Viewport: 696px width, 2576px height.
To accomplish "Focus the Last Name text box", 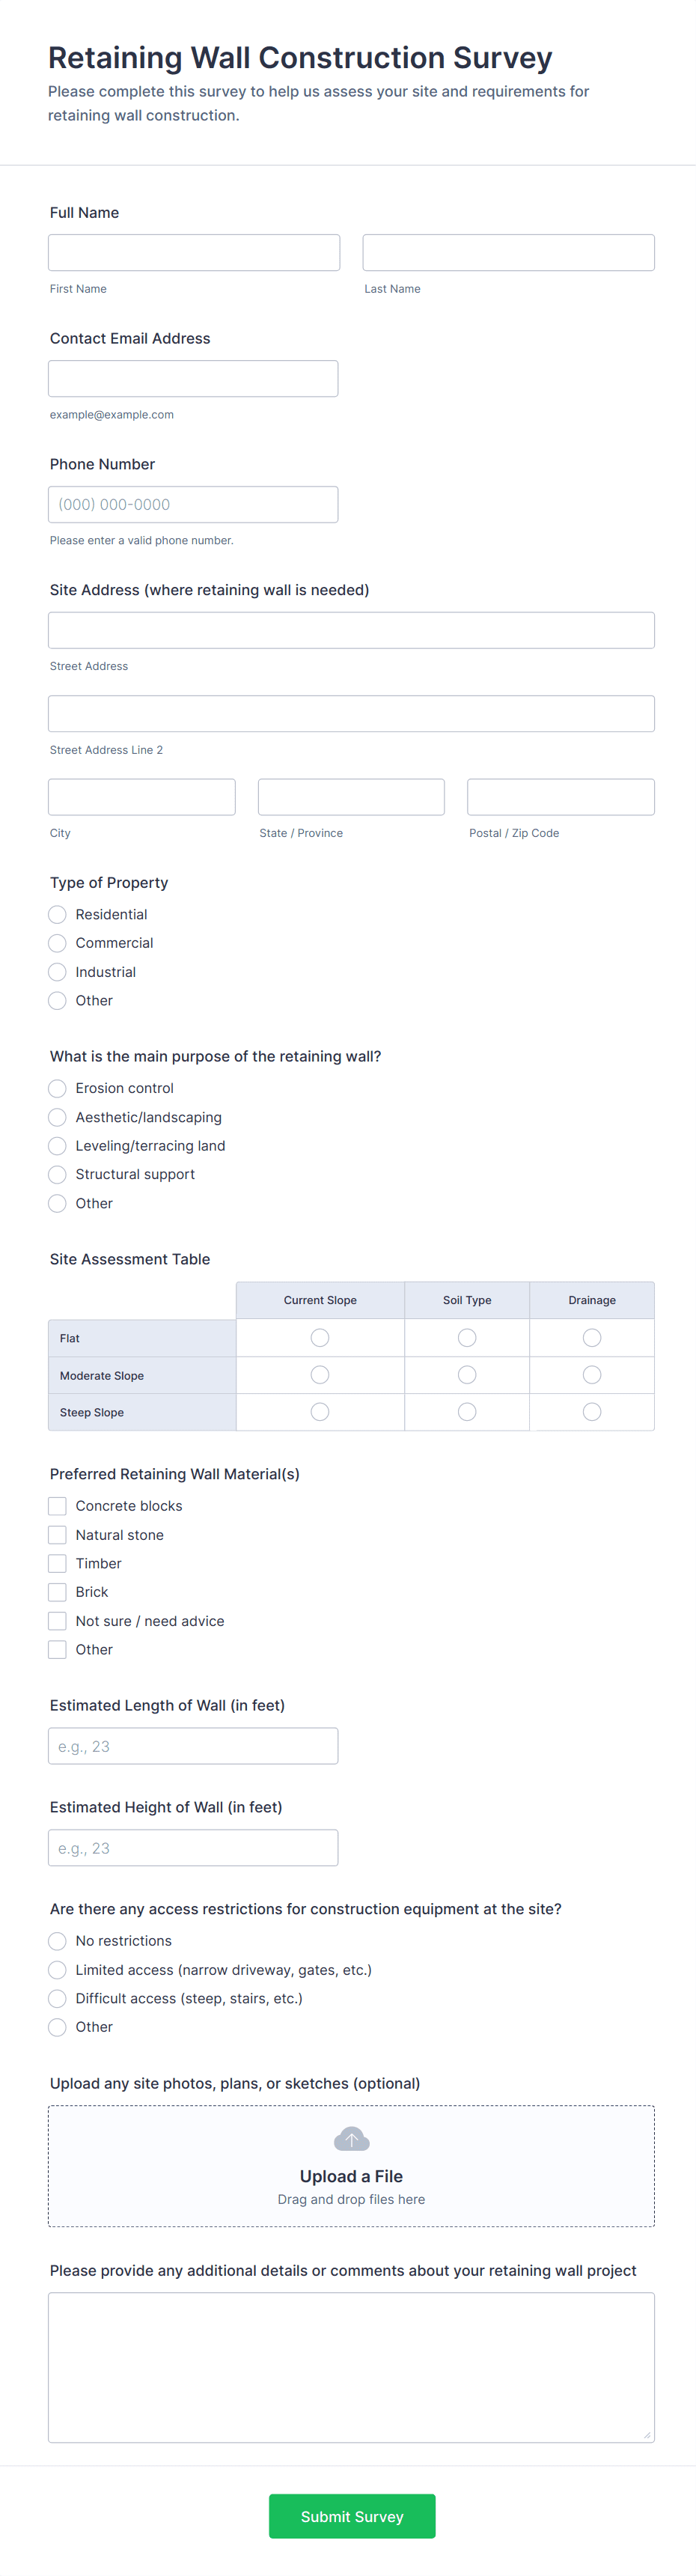I will coord(508,253).
